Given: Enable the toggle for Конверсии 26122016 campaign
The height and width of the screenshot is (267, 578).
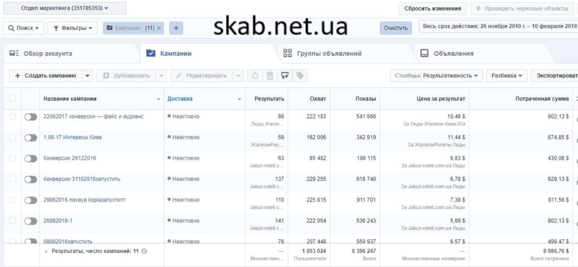Looking at the screenshot, I should click(x=30, y=158).
